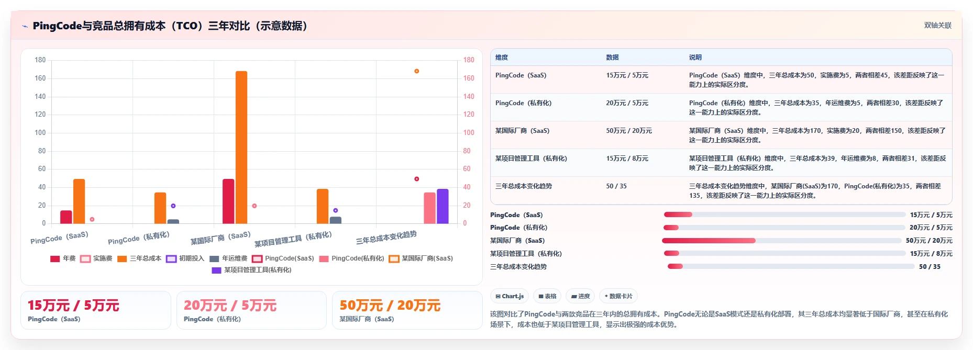The image size is (973, 350).
Task: Select the Chart.js tag
Action: click(510, 296)
